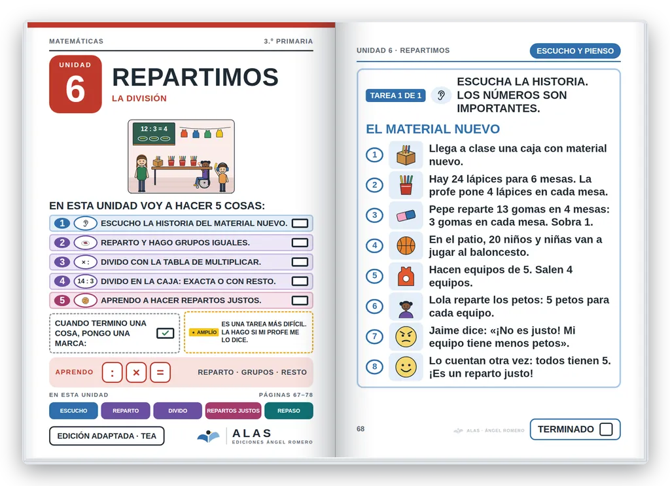Click the division colon symbol box
The width and height of the screenshot is (670, 486).
tap(113, 372)
